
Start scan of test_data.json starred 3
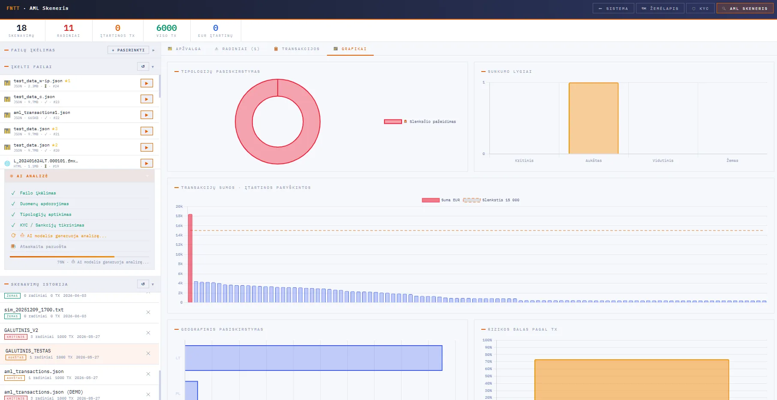(x=147, y=131)
